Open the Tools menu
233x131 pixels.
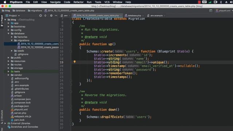point(98,2)
